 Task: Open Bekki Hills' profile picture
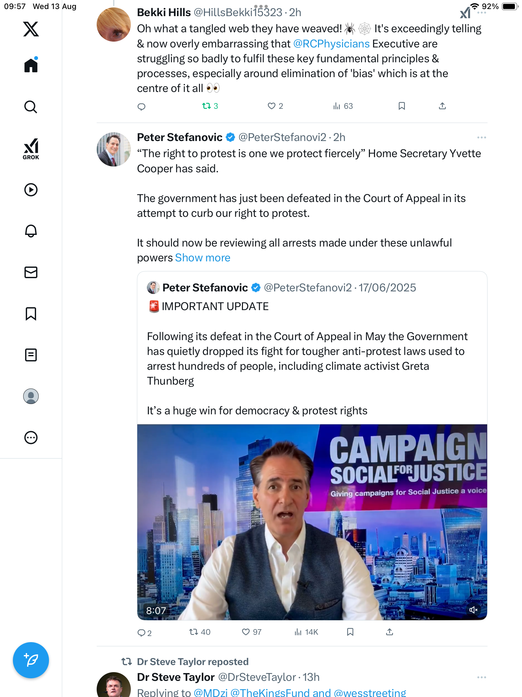point(114,25)
